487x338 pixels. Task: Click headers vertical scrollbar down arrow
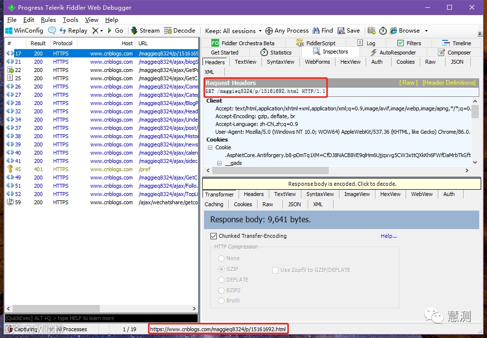click(475, 162)
